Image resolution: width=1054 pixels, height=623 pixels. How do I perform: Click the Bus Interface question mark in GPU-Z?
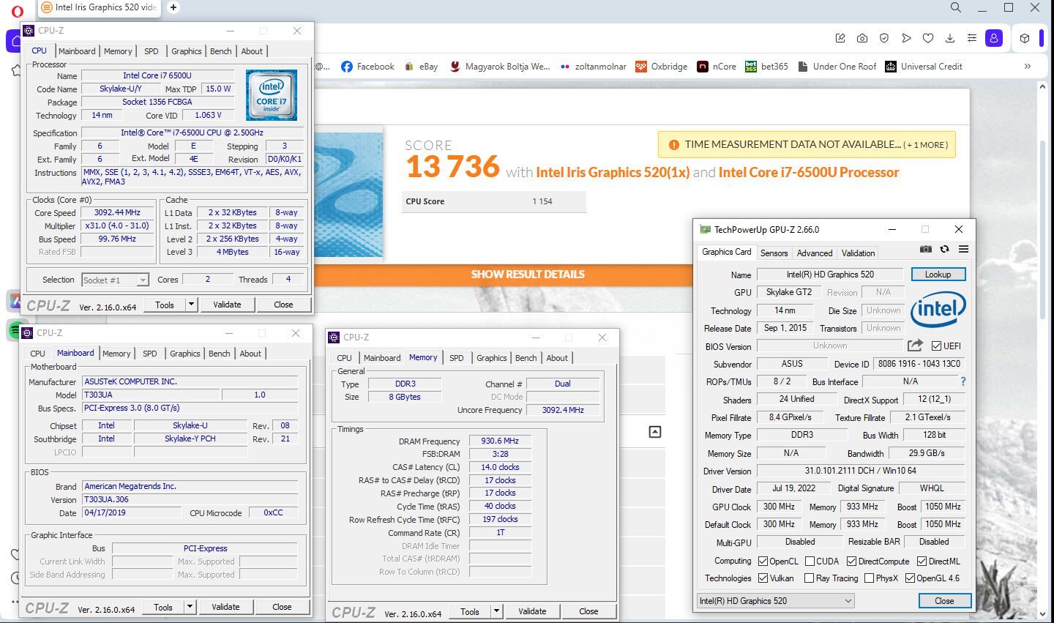pos(963,381)
